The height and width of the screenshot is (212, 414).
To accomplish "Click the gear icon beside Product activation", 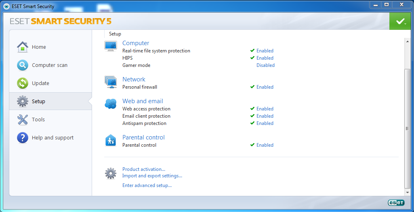I will click(111, 173).
